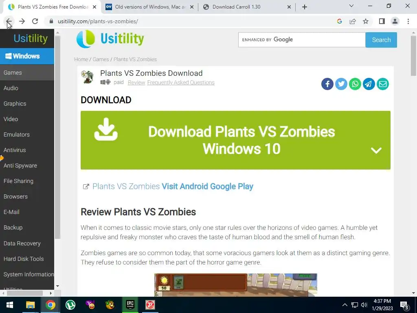This screenshot has width=417, height=313.
Task: Share by email envelope icon
Action: point(382,84)
